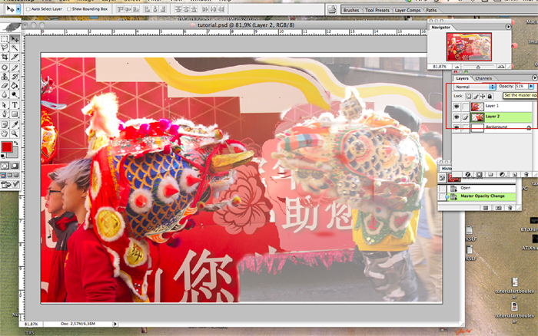Click trash icon in Layers panel

click(x=526, y=175)
